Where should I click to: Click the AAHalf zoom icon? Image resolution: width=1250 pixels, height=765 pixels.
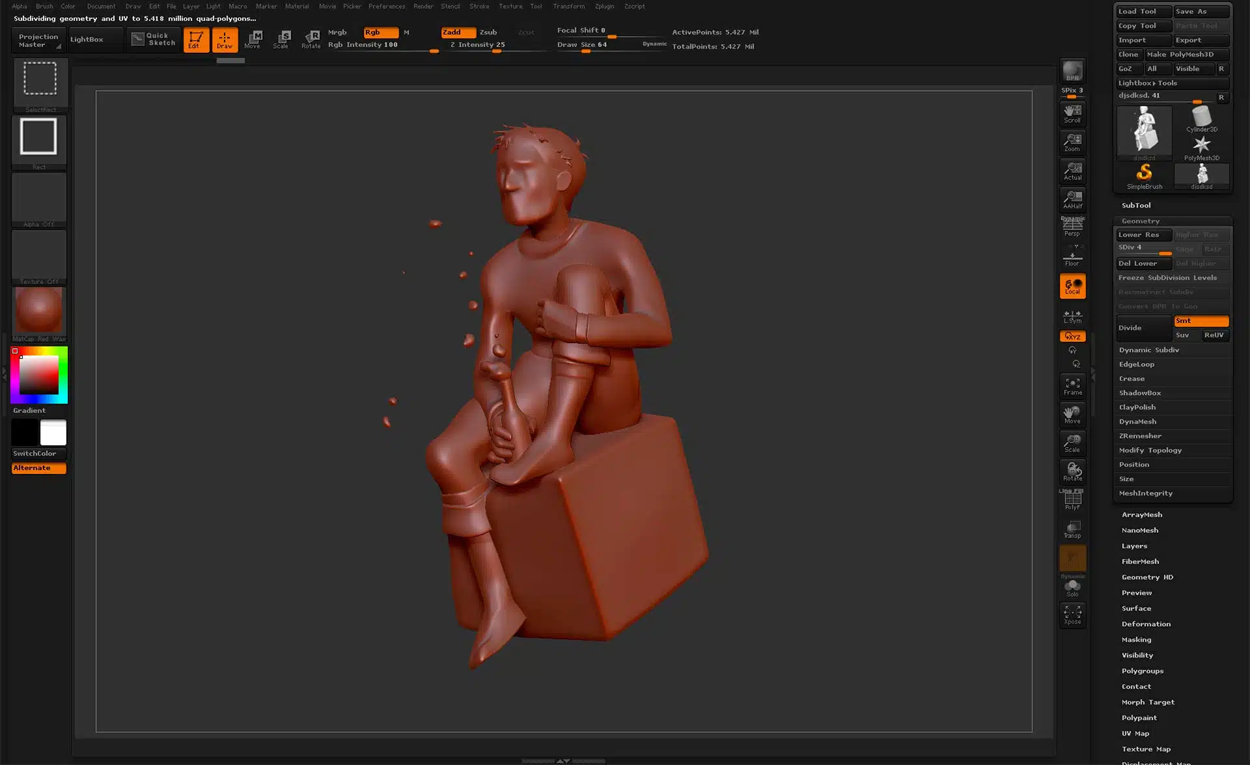1072,199
